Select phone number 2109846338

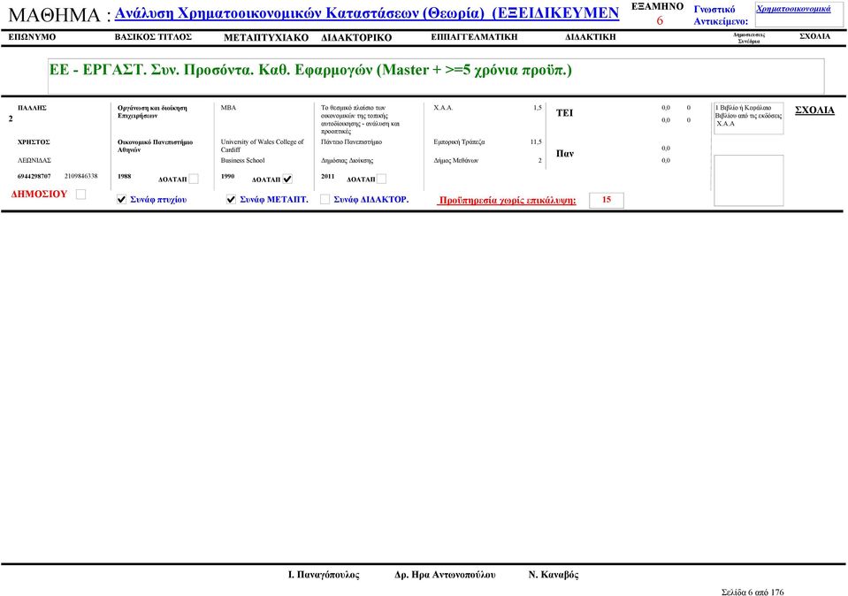81,176
